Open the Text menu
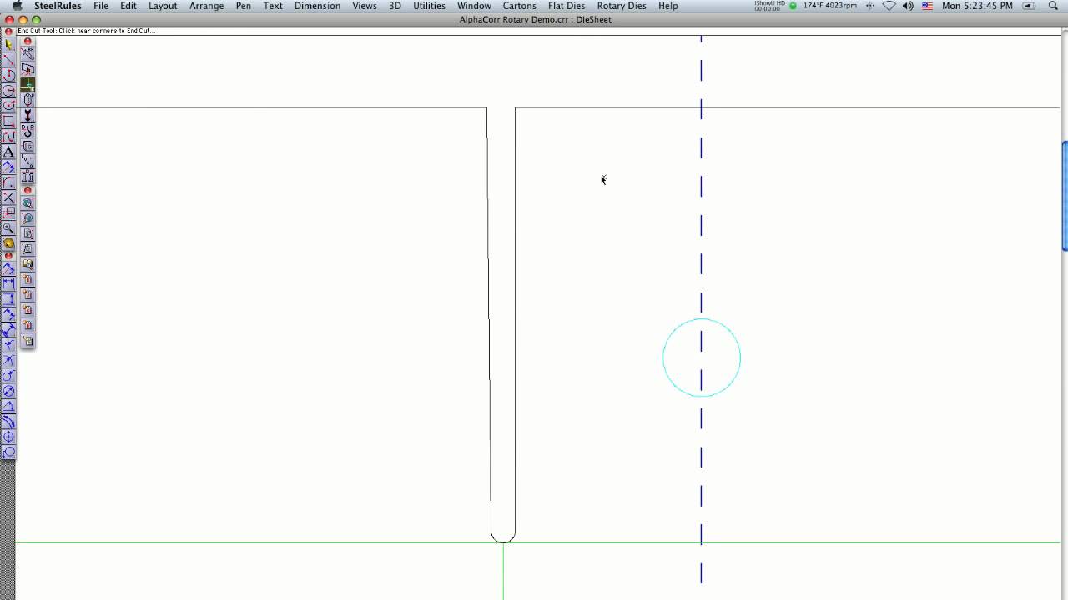Viewport: 1068px width, 600px height. [273, 6]
